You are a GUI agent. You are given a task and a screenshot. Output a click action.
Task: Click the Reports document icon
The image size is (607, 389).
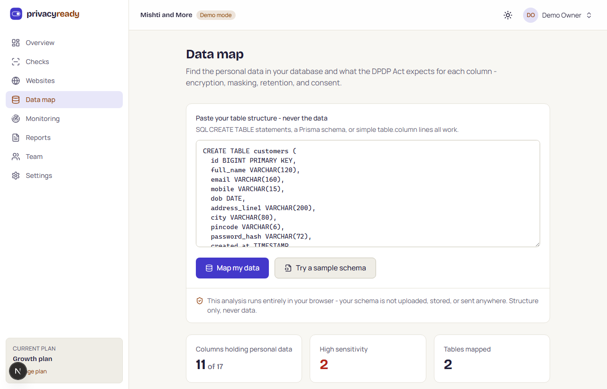point(16,138)
